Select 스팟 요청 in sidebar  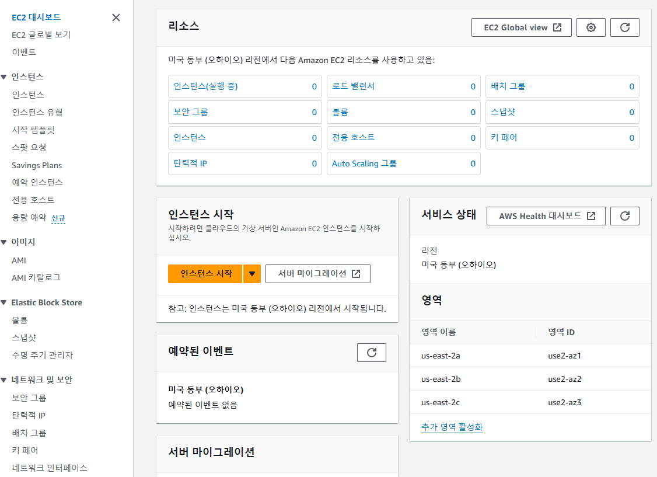tap(29, 148)
